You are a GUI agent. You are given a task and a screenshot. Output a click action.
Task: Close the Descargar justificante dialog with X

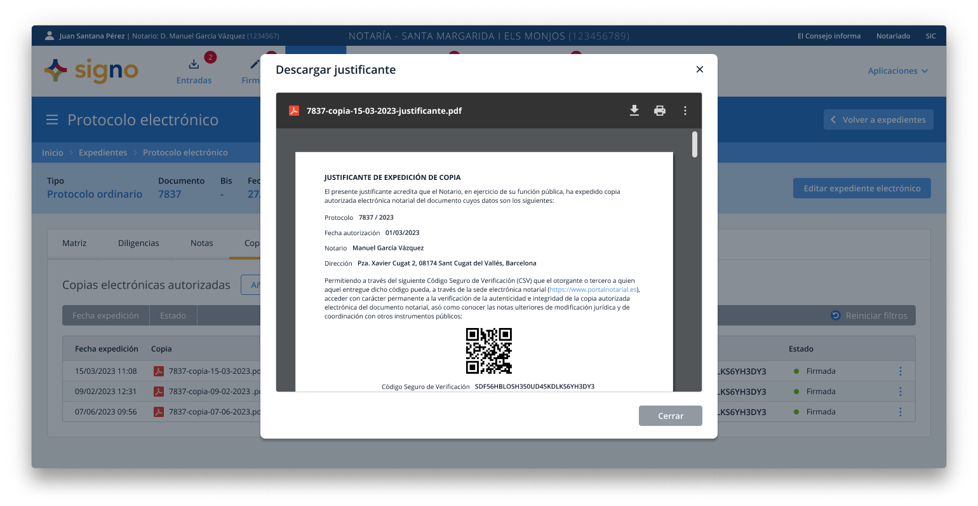(699, 69)
